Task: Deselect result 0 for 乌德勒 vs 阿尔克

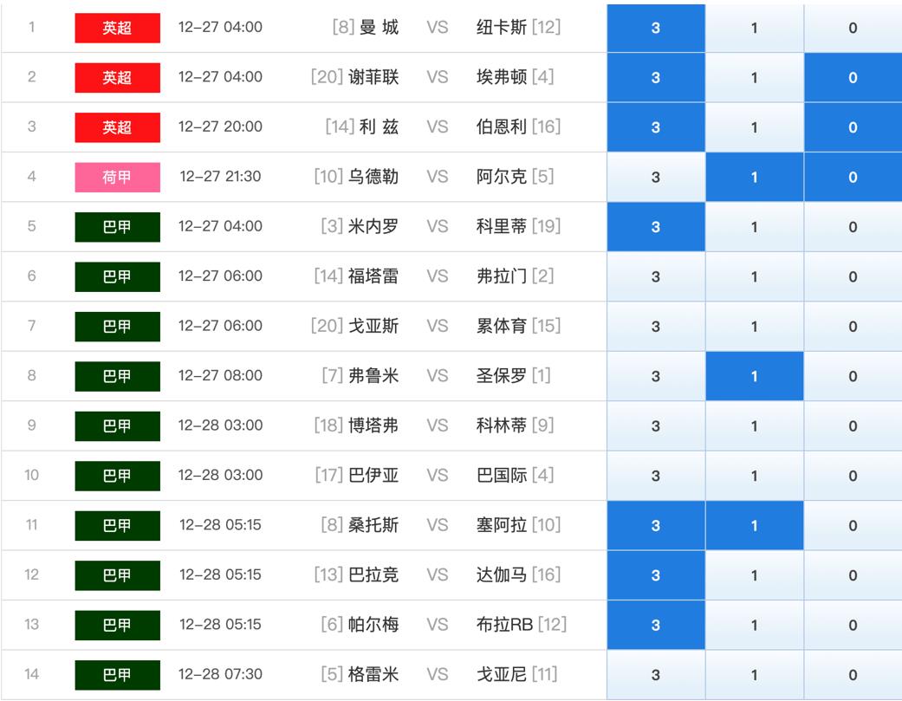Action: (853, 177)
